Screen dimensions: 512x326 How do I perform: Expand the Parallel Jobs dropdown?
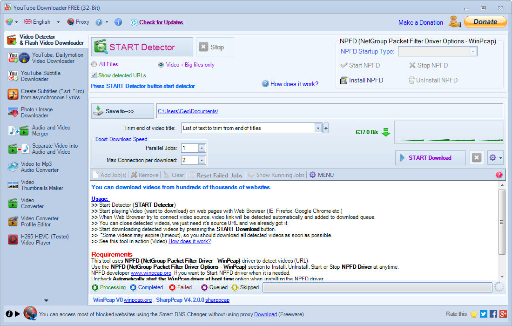[x=202, y=148]
